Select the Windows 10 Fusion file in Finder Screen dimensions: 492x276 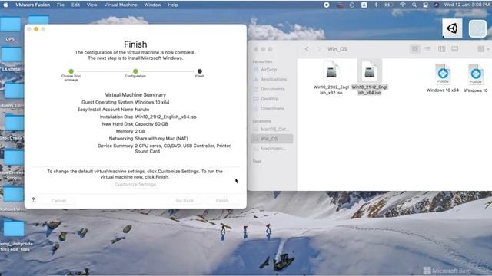click(x=476, y=78)
